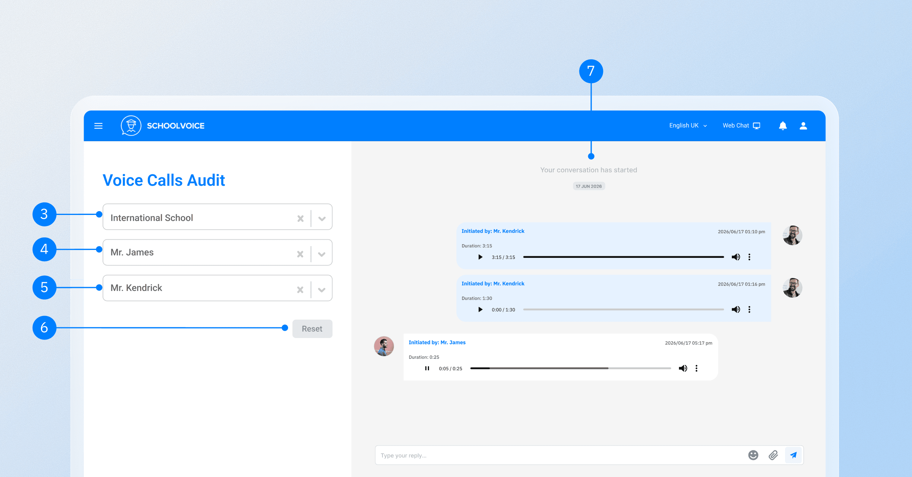Screen dimensions: 912x477
Task: Click 'Your conversation has started' text
Action: (589, 170)
